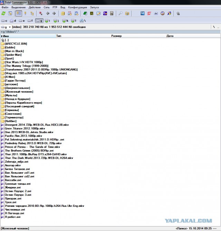
Task: Open the notepad editor icon
Action: (x=98, y=13)
